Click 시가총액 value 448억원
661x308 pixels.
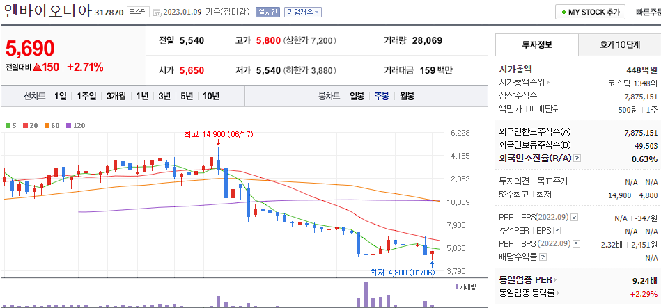click(x=642, y=70)
